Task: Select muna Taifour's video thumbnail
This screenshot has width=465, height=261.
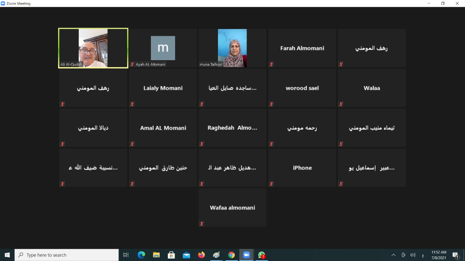Action: [232, 48]
